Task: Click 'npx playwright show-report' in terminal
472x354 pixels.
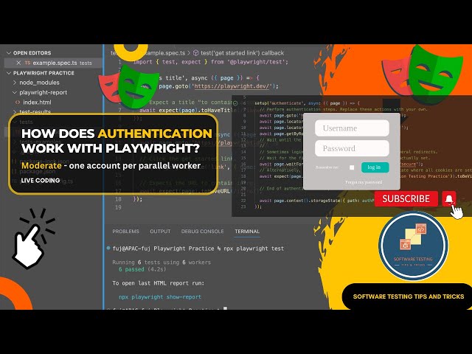Action: [x=160, y=296]
